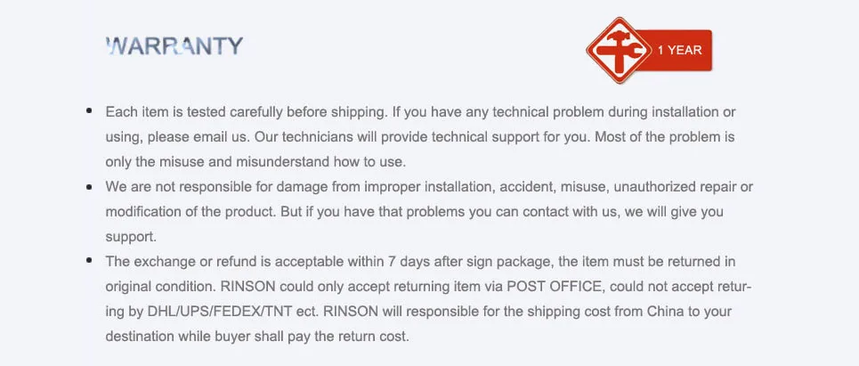Click the first bullet point dot
Image resolution: width=859 pixels, height=366 pixels.
click(x=89, y=111)
